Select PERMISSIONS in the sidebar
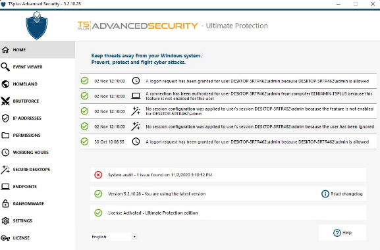The height and width of the screenshot is (250, 380). pyautogui.click(x=38, y=135)
